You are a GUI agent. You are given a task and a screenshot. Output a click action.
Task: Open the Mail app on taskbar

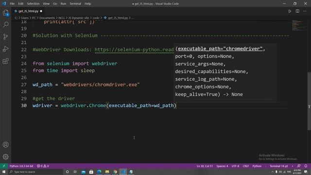coord(83,172)
